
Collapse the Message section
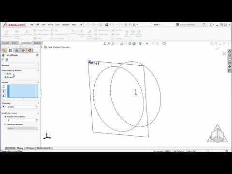click(38, 65)
